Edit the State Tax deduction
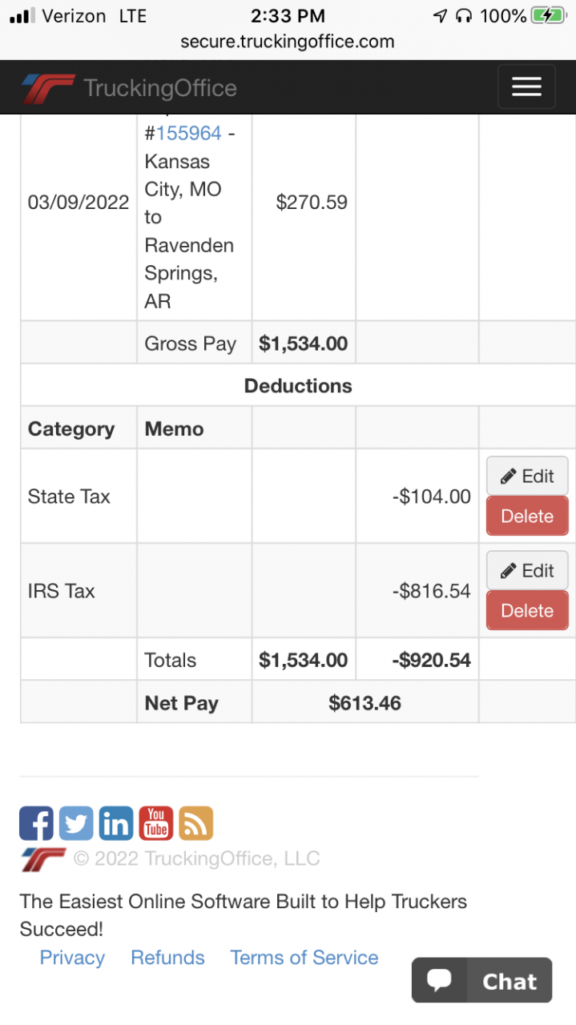 [x=527, y=476]
